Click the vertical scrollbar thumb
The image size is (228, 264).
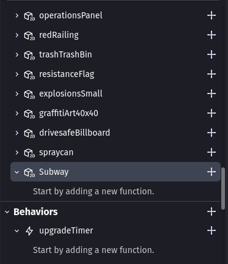click(x=223, y=188)
